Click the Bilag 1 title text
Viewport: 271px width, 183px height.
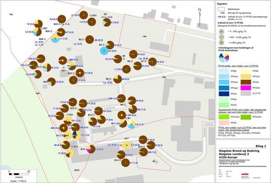(x=261, y=146)
